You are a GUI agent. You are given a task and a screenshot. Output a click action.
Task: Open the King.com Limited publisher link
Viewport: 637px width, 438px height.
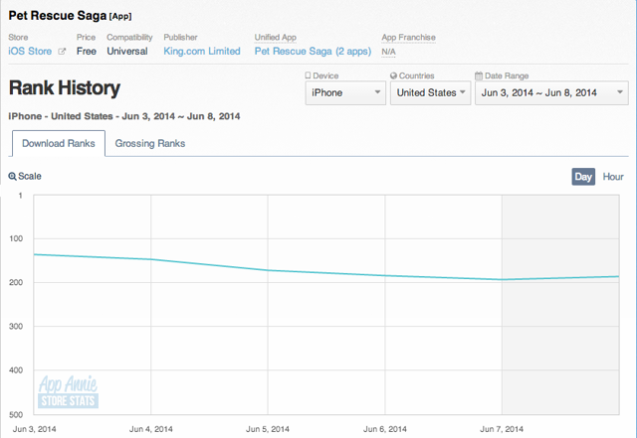[202, 51]
